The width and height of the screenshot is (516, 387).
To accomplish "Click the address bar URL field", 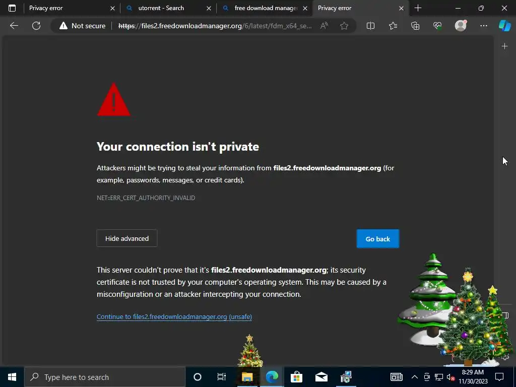I will coord(215,26).
